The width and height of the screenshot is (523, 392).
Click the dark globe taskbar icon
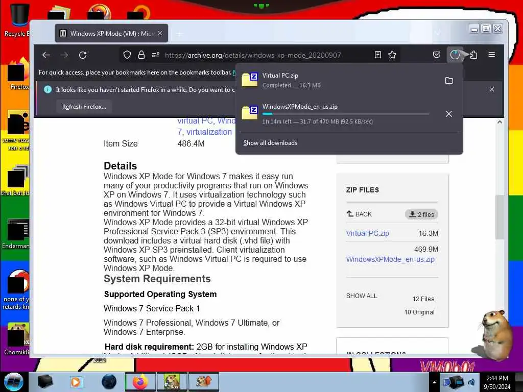(x=109, y=382)
